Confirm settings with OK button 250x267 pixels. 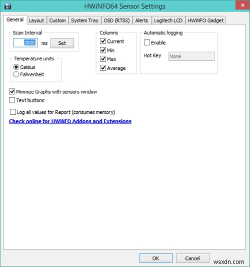pyautogui.click(x=156, y=258)
